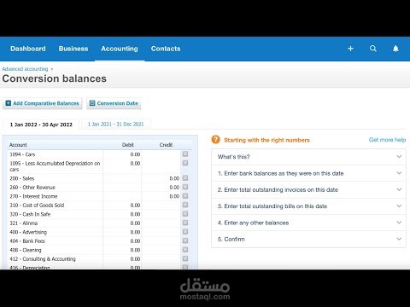Expand step 4 Enter any other balances
Screen dimensions: 410x307
point(308,223)
